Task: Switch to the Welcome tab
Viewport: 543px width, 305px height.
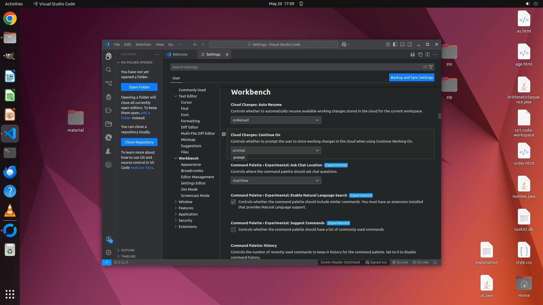Action: 180,54
